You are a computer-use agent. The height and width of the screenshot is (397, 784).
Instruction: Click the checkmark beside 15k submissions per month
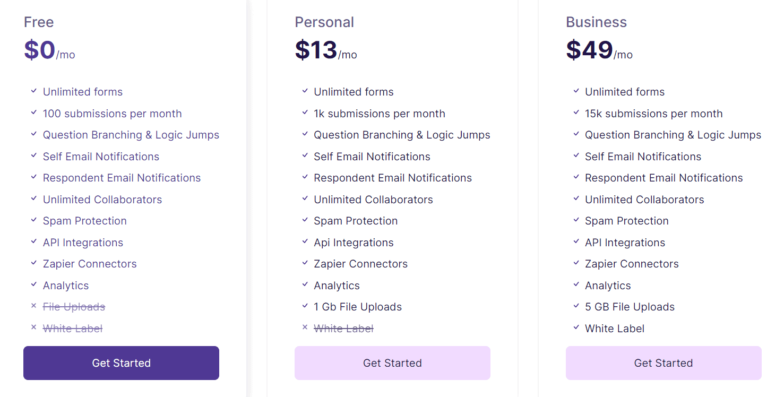[576, 113]
